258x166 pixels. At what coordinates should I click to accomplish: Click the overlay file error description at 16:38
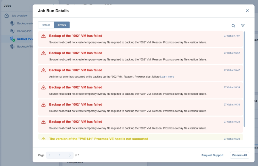click(128, 111)
